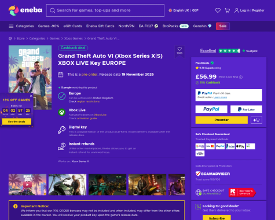Open Eneba Gift Cards nav item

(100, 26)
